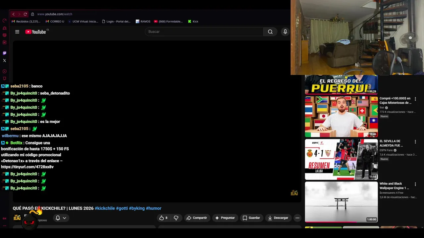Open the UCM Virtual bookmark

tap(83, 21)
